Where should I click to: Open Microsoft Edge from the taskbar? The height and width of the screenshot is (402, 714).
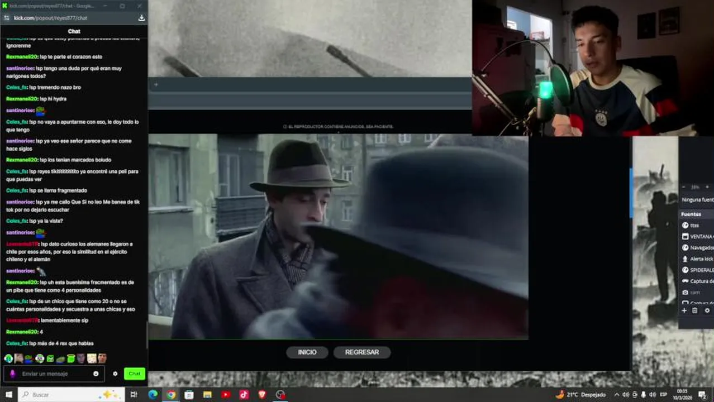coord(153,394)
